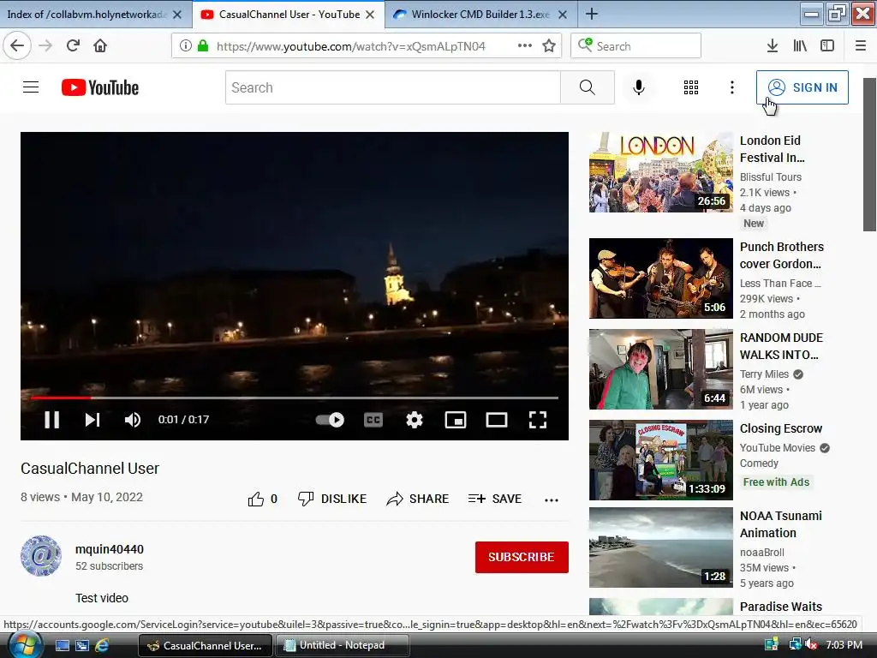The image size is (877, 658).
Task: Click the Firefox URL address bar
Action: click(350, 46)
